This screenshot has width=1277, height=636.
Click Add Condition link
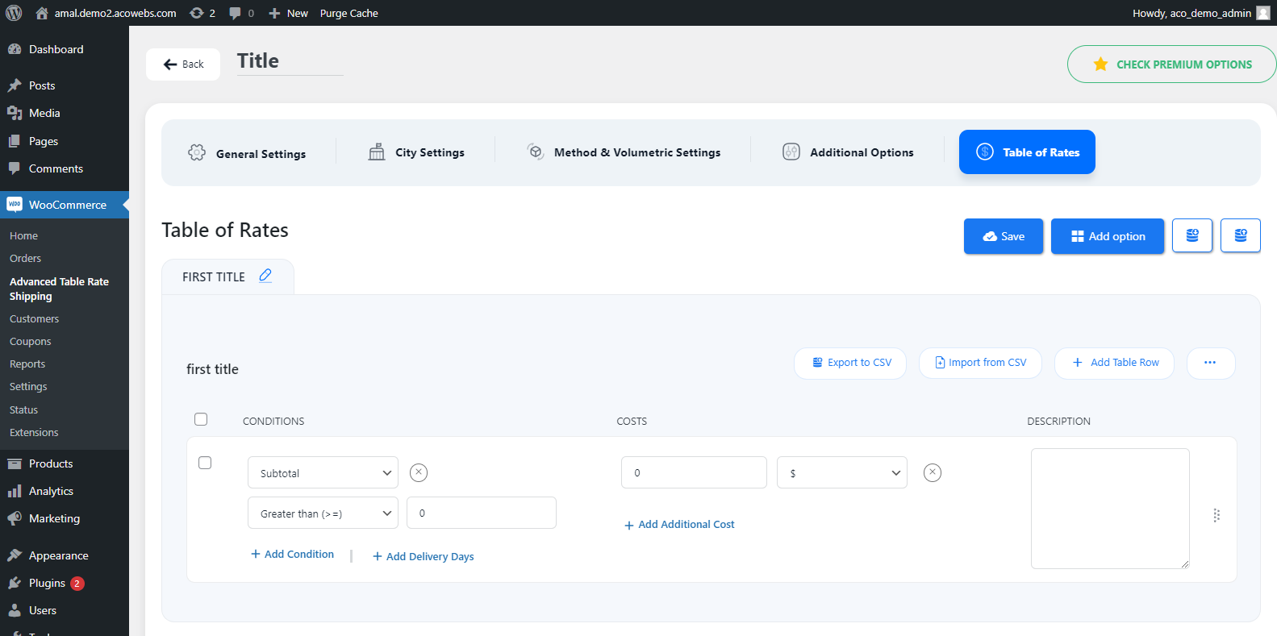pyautogui.click(x=292, y=554)
